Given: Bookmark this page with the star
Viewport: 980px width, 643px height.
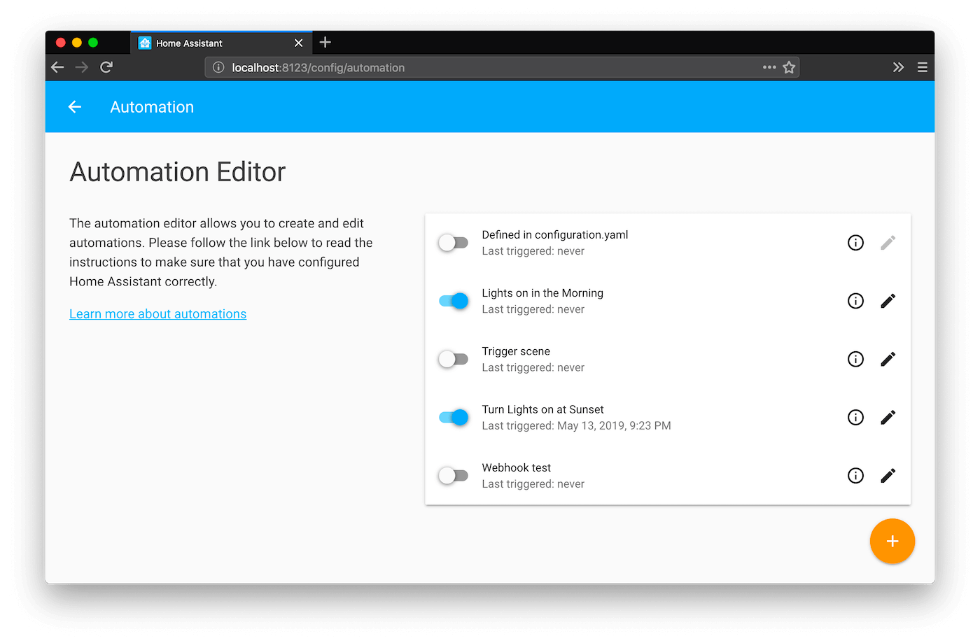Looking at the screenshot, I should click(788, 66).
